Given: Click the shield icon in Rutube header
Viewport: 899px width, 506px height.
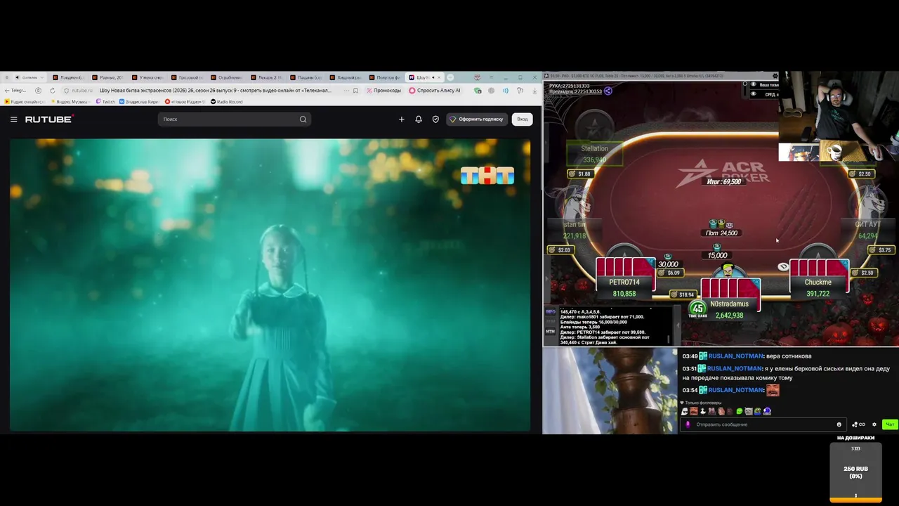Looking at the screenshot, I should point(435,119).
